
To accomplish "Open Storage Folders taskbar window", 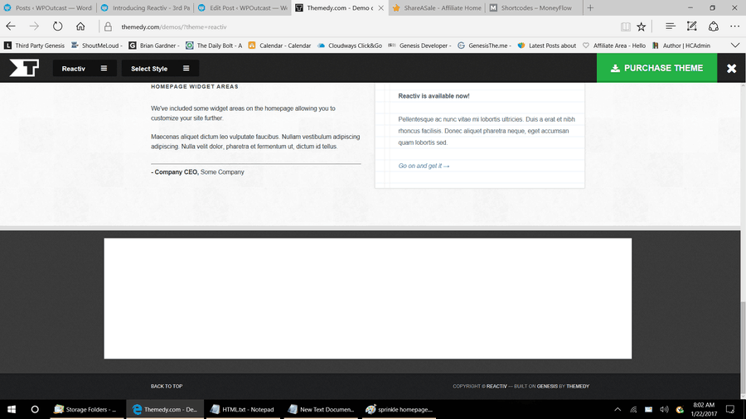I will [x=87, y=409].
